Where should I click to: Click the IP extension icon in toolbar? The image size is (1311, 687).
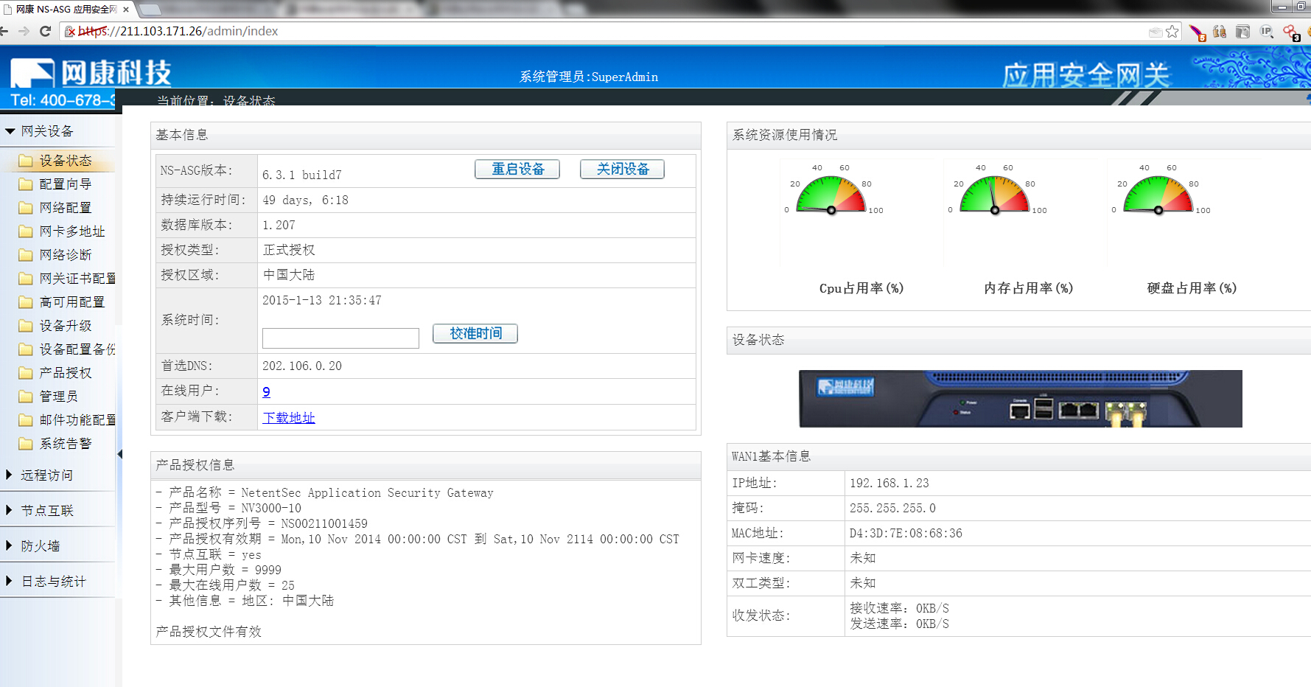(1267, 32)
